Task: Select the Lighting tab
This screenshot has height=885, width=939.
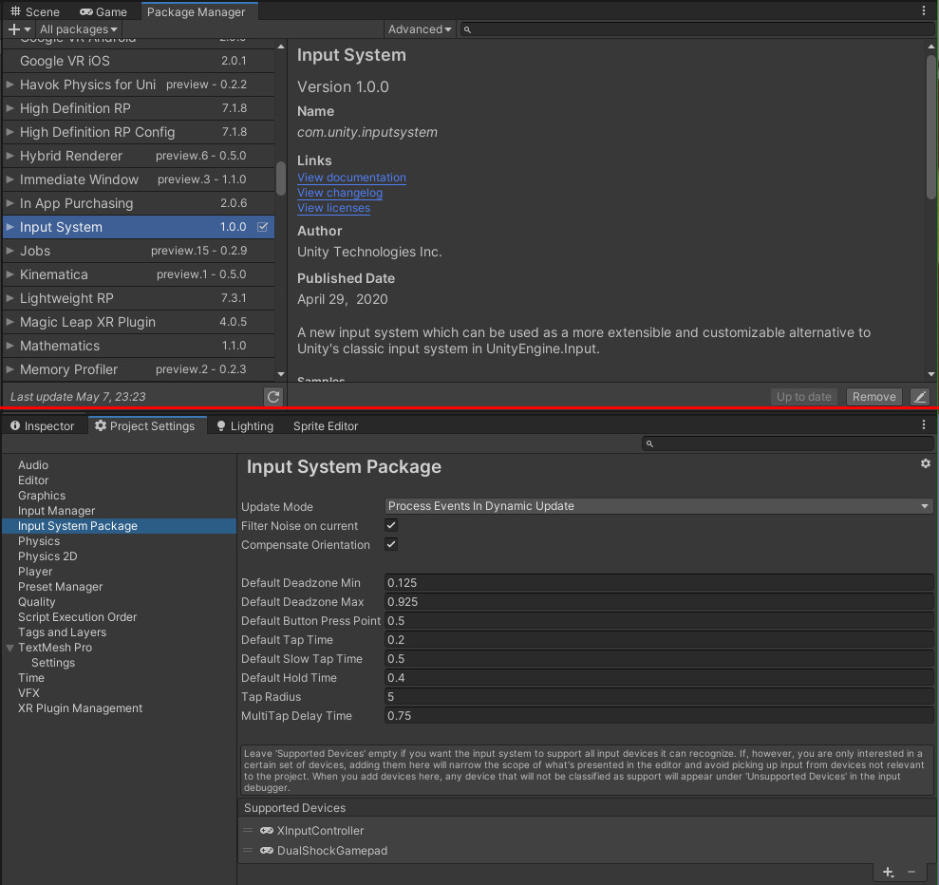Action: tap(244, 425)
